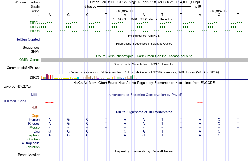The image size is (248, 161).
Task: Click the second DIRC3 GENCODE transcript label
Action: (x=35, y=27)
